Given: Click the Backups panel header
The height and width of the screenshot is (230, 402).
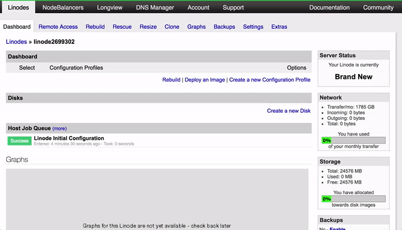Looking at the screenshot, I should point(354,220).
